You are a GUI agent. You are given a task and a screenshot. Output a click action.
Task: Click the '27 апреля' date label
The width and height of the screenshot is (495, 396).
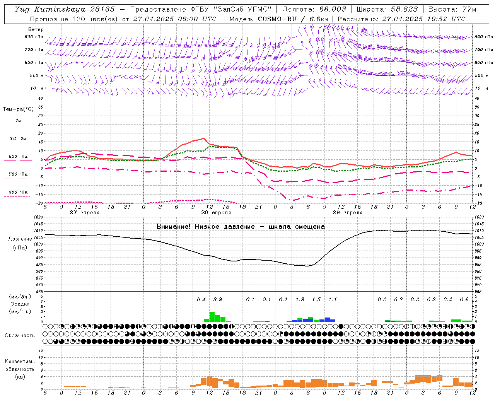(x=84, y=212)
